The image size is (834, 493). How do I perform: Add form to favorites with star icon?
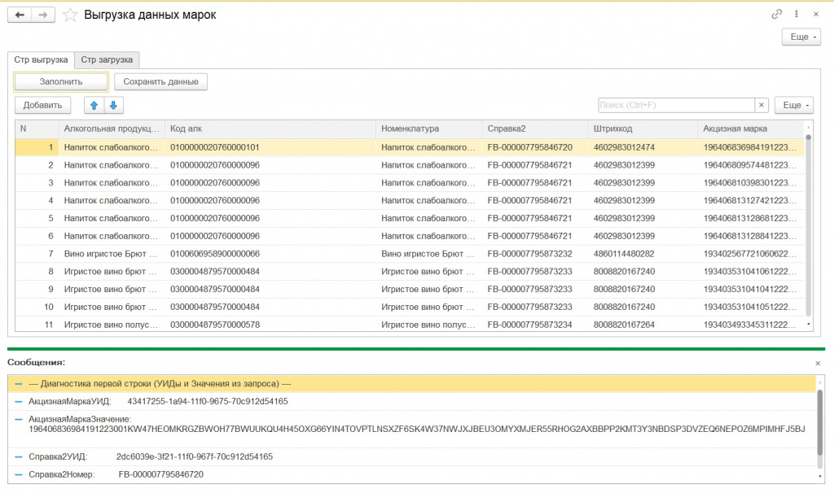point(71,15)
